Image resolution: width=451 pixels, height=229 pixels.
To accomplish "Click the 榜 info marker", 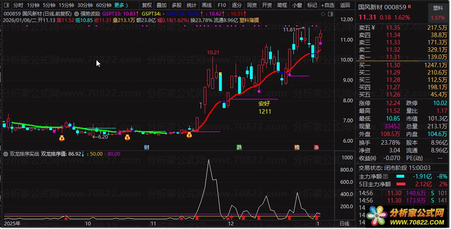I will tap(297, 148).
